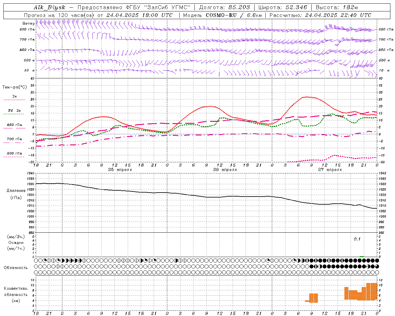This screenshot has width=395, height=316.
Task: Select the model name COSMO-RU / 6.6км
Action: (x=234, y=15)
